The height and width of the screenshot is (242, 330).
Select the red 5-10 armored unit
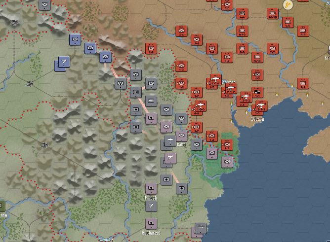coord(257,58)
